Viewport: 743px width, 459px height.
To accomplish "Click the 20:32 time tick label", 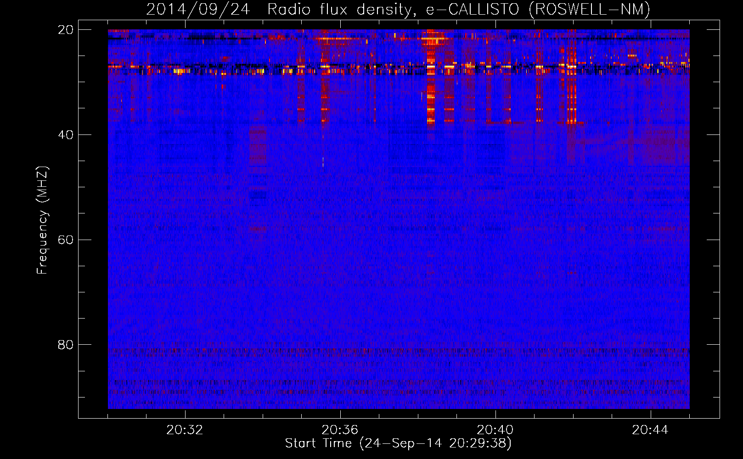I will pos(185,430).
